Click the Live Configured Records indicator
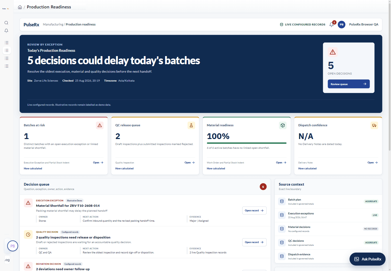Viewport: 391px width, 271px height. (x=302, y=24)
